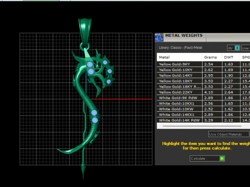Select the White Gold:10KX1 row
Image resolution: width=250 pixels, height=187 pixels.
point(203,103)
